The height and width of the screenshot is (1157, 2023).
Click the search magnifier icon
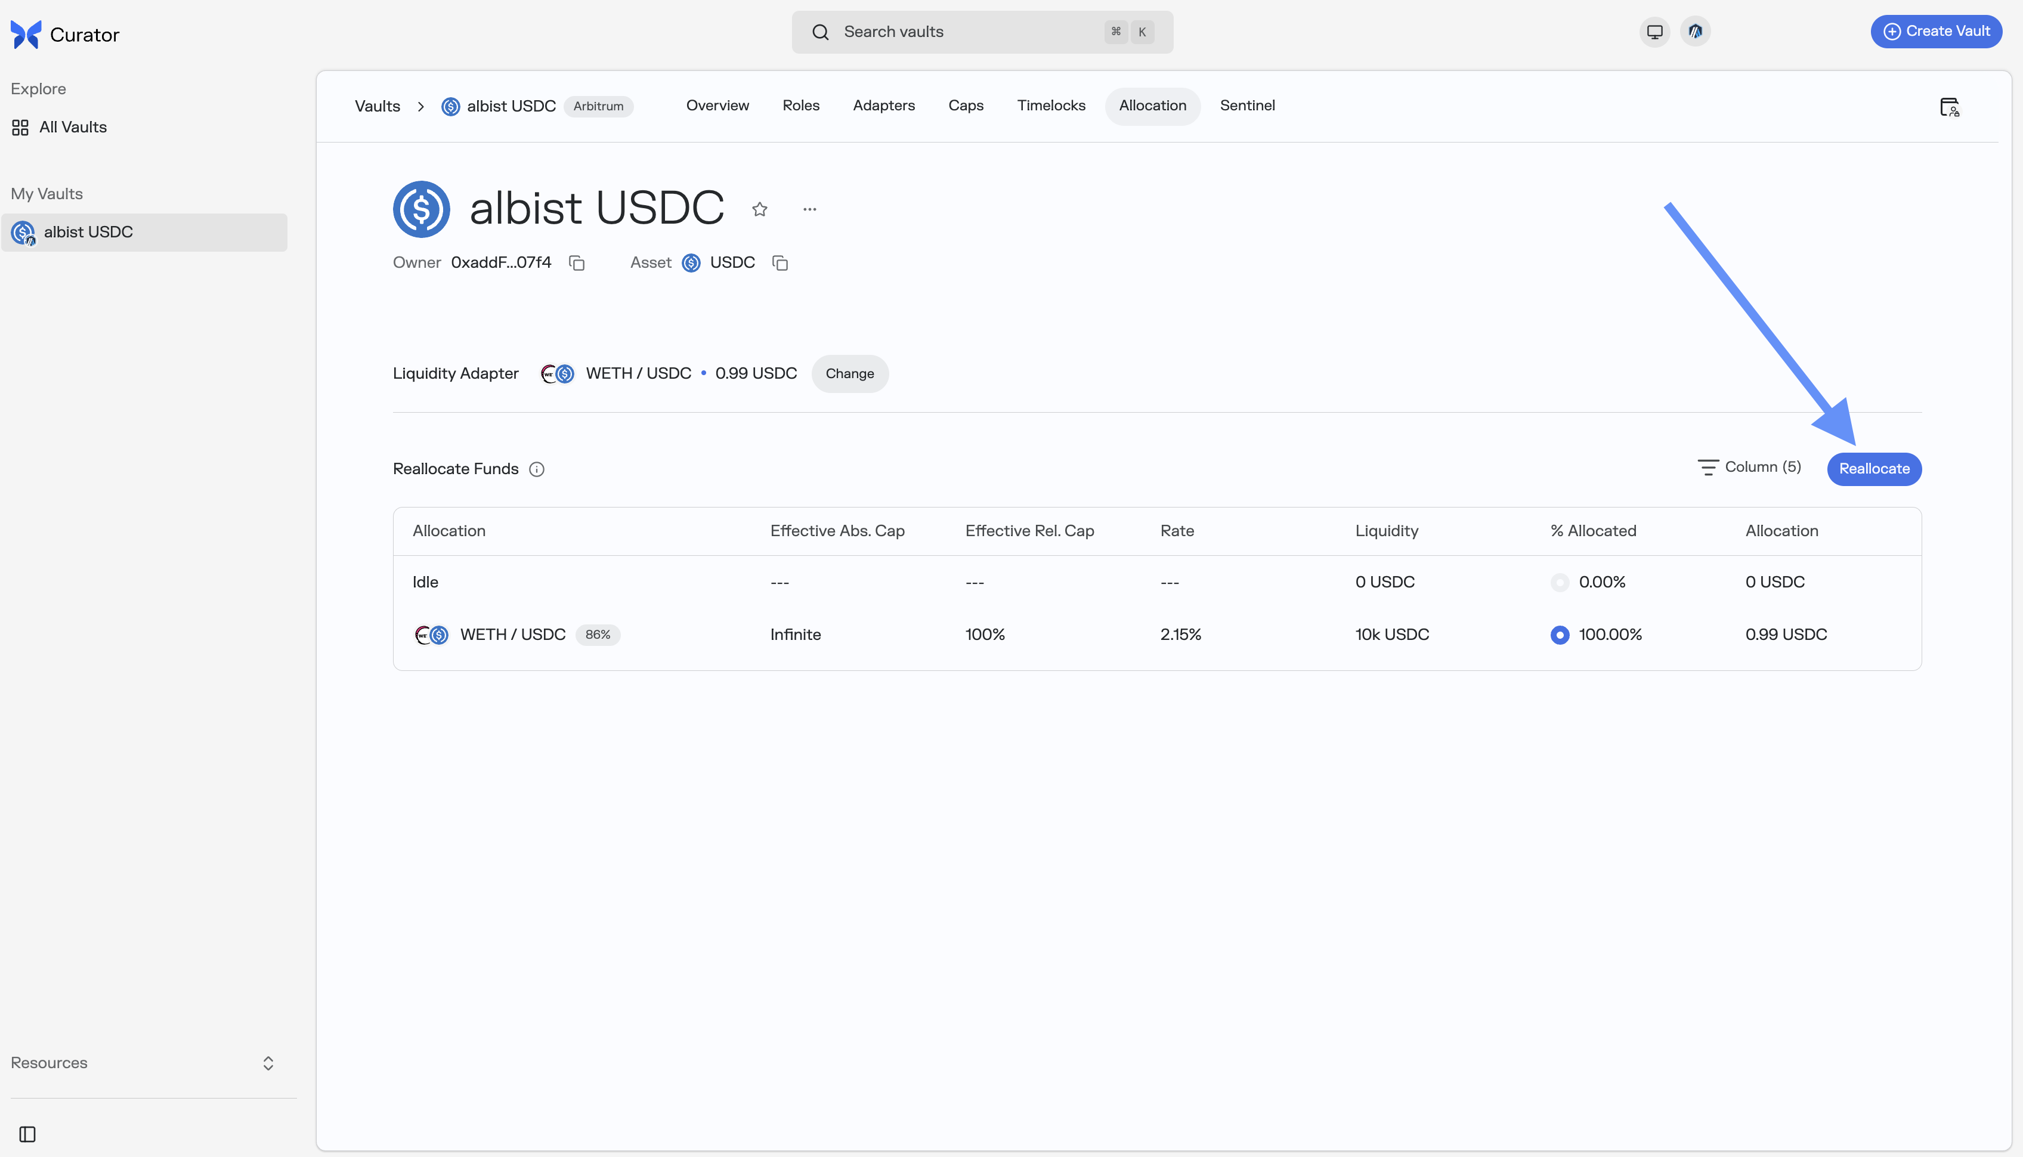click(821, 32)
